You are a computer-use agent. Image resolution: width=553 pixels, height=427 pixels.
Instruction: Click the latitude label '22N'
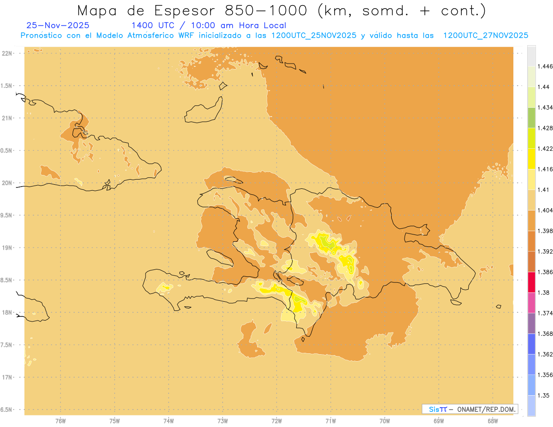coord(7,53)
